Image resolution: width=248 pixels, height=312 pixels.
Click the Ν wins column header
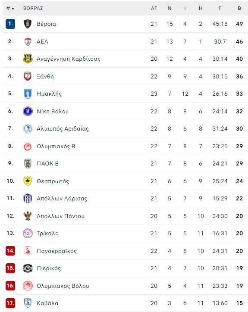click(170, 8)
